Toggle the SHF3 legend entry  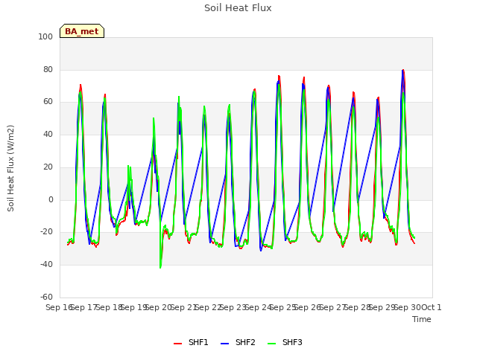pos(285,342)
